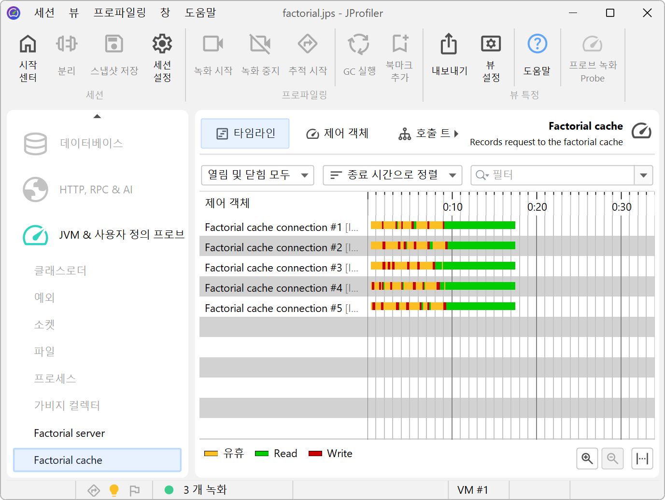
Task: Click the zoom in magnifier button
Action: (x=587, y=458)
